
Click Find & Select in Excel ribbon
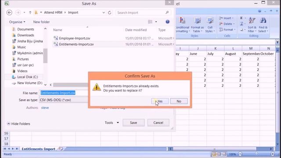click(x=263, y=25)
